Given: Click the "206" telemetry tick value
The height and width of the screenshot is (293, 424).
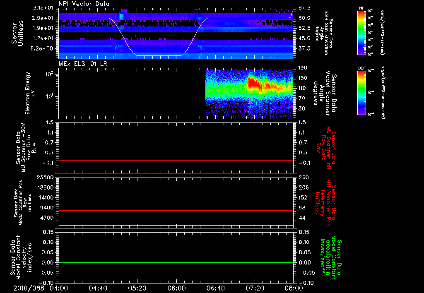Looking at the screenshot, I should click(303, 187).
